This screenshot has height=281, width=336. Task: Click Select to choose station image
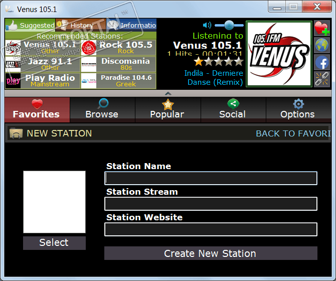coord(55,243)
